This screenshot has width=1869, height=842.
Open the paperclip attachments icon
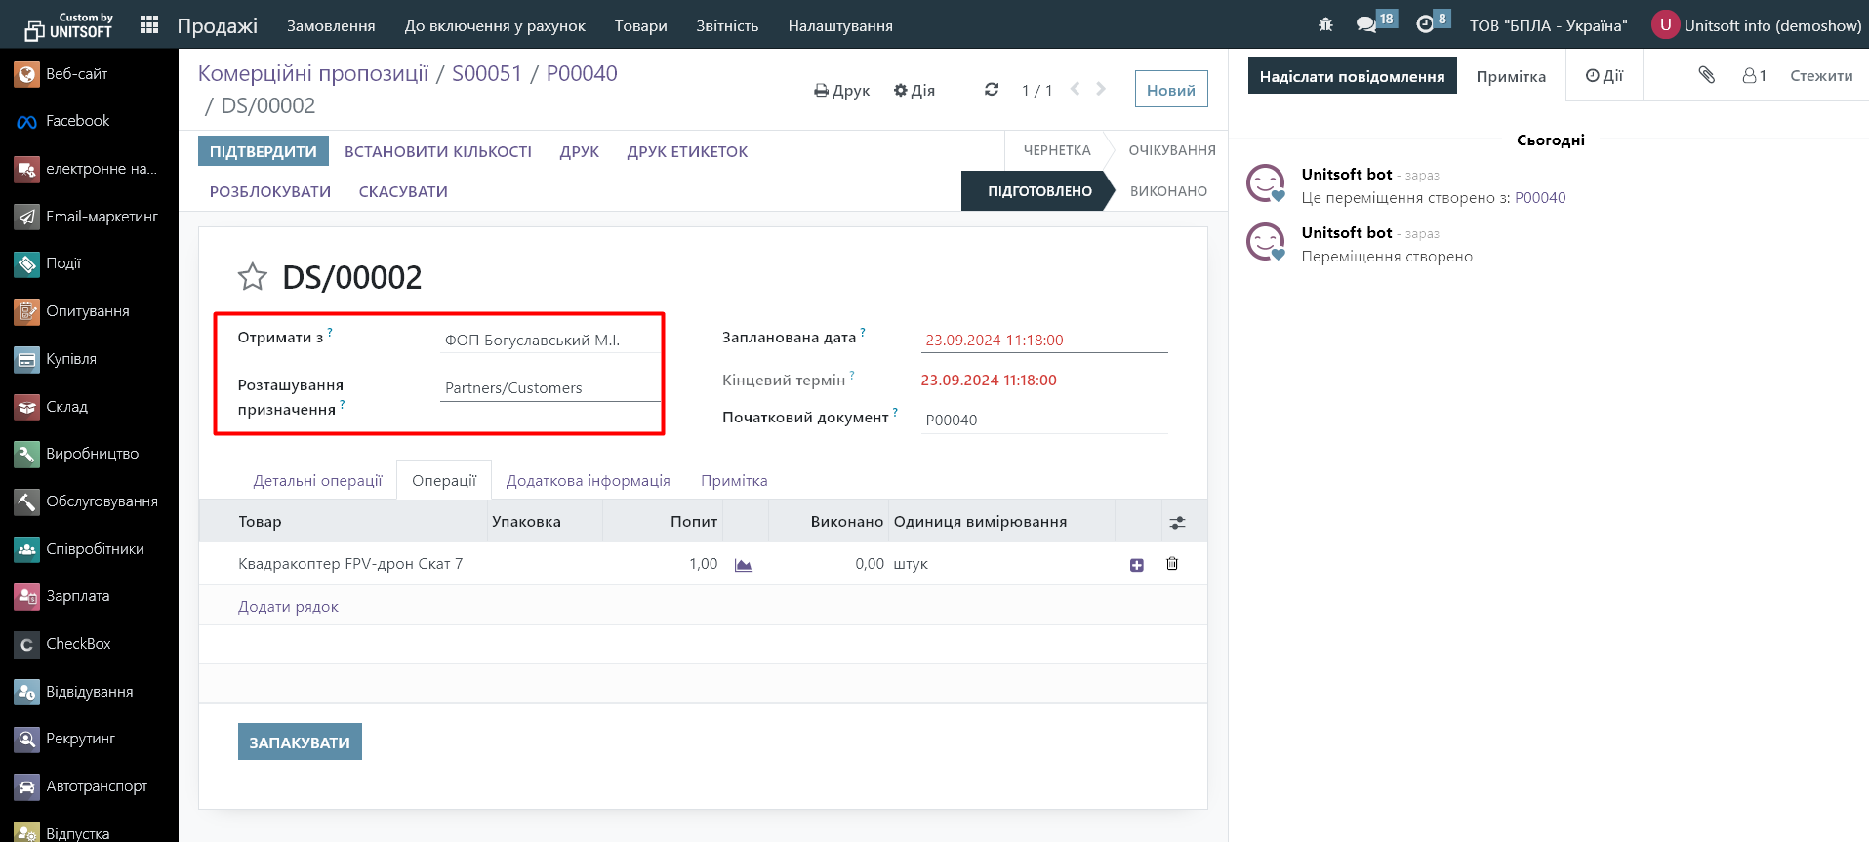(x=1706, y=75)
